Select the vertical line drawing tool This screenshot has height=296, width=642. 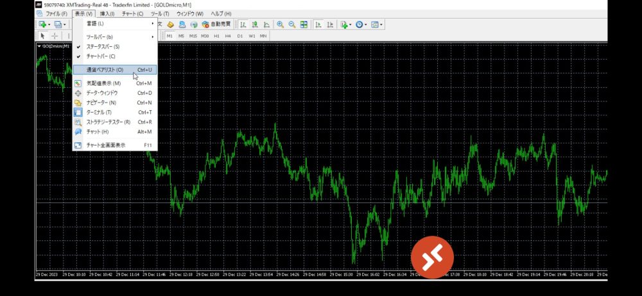tap(67, 36)
